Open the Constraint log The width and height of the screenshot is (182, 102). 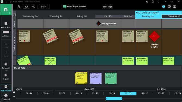click(x=6, y=67)
